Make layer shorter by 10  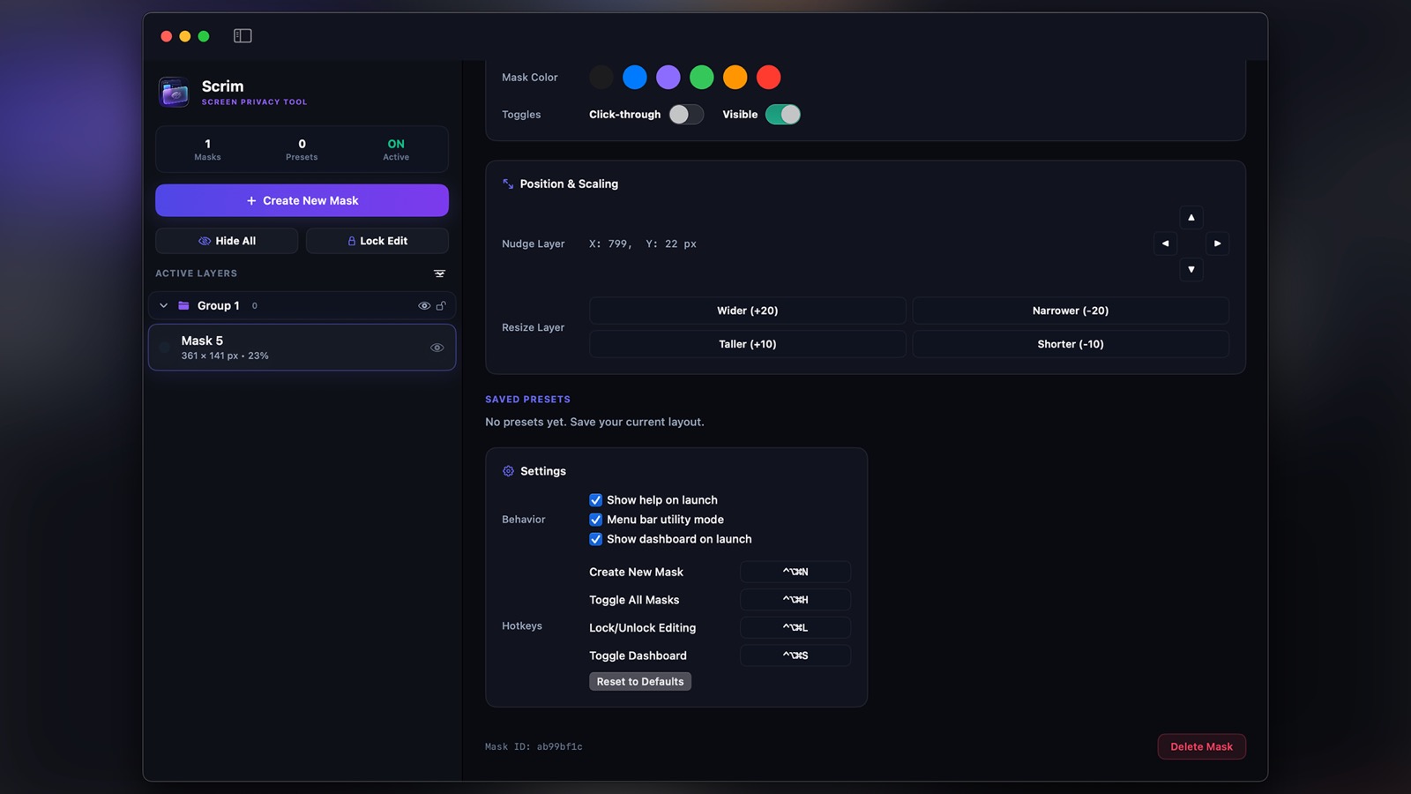1071,344
